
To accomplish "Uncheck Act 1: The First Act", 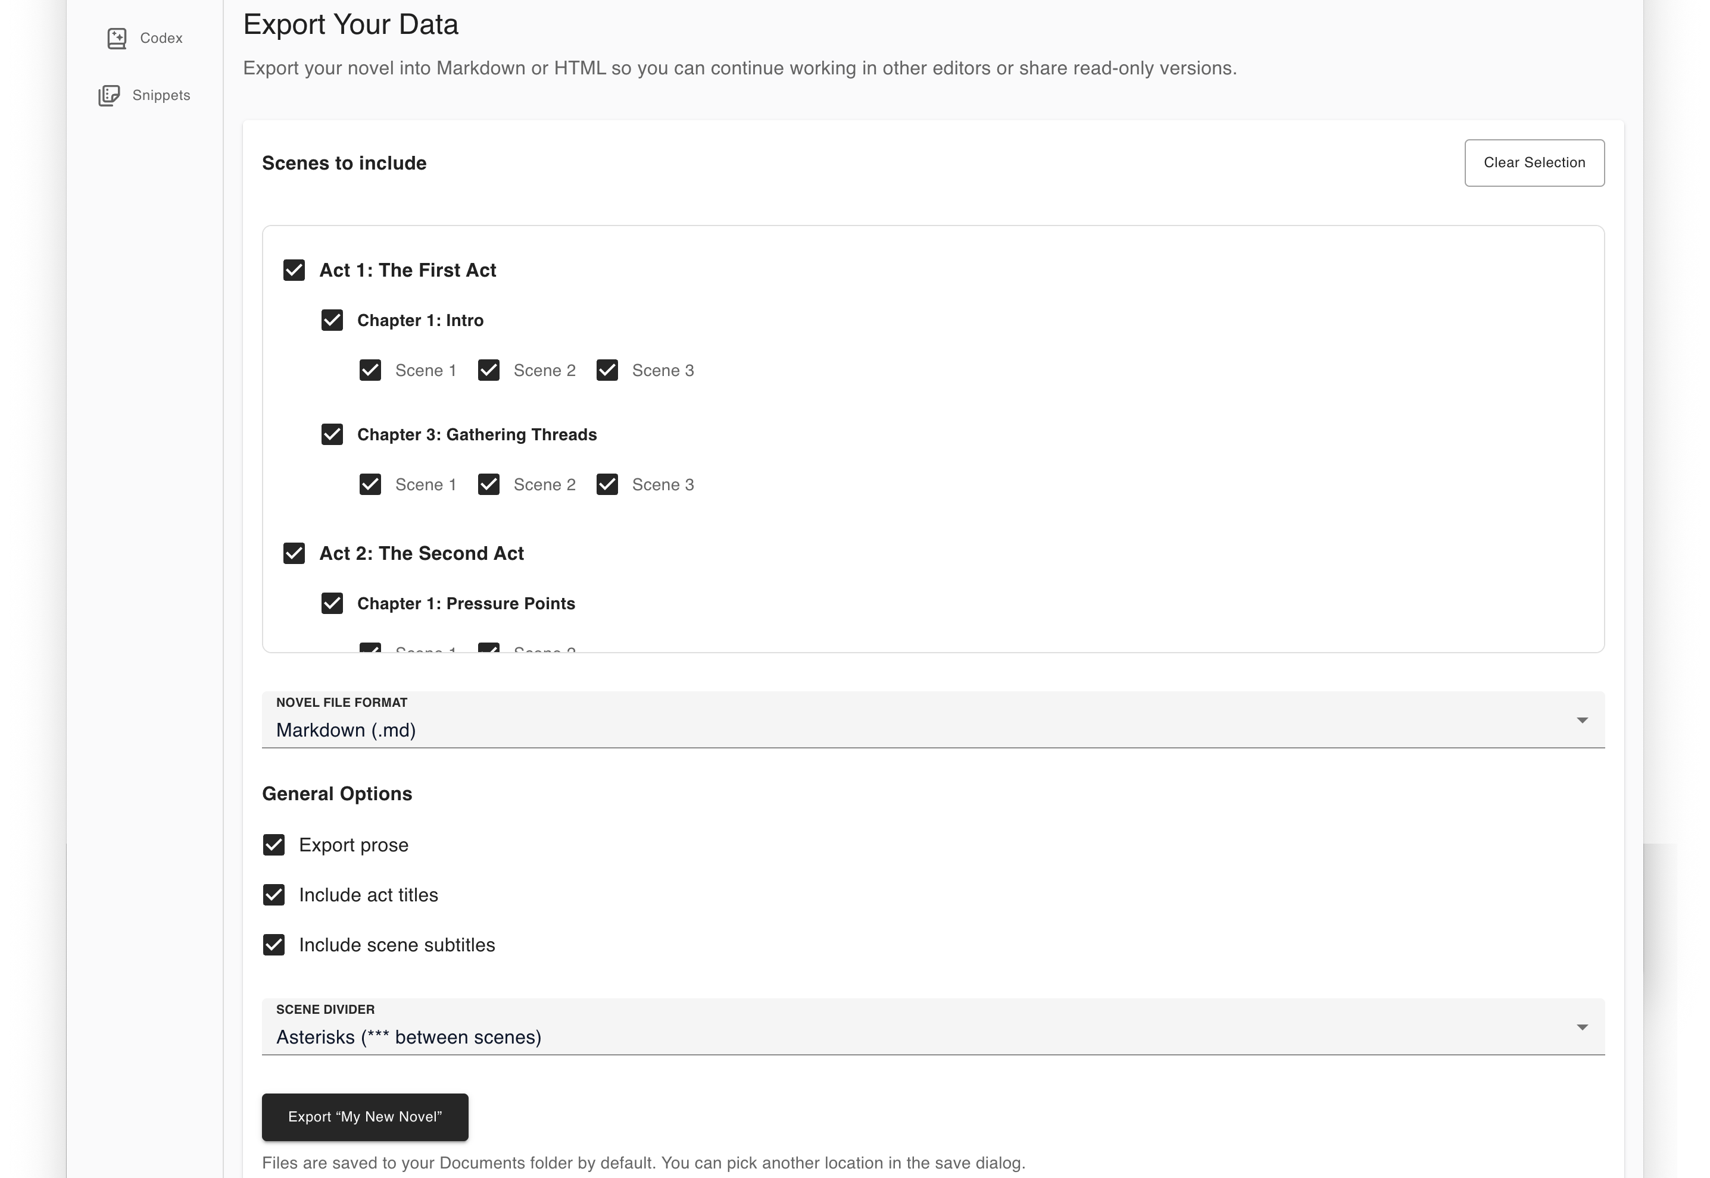I will (295, 270).
